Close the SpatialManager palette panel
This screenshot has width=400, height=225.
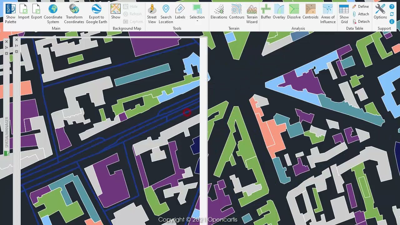(7, 42)
